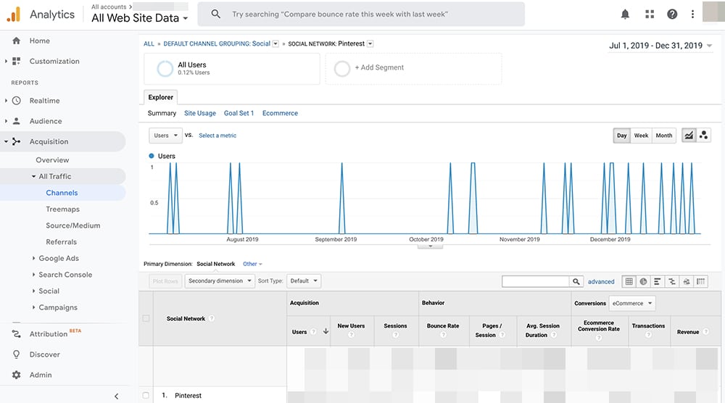Click the Analytics search bar field
Screen dimensions: 725x403
click(360, 14)
